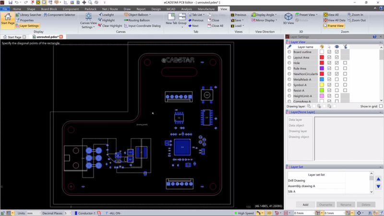Image resolution: width=384 pixels, height=216 pixels.
Task: Show the Rule Area layer
Action: [337, 68]
